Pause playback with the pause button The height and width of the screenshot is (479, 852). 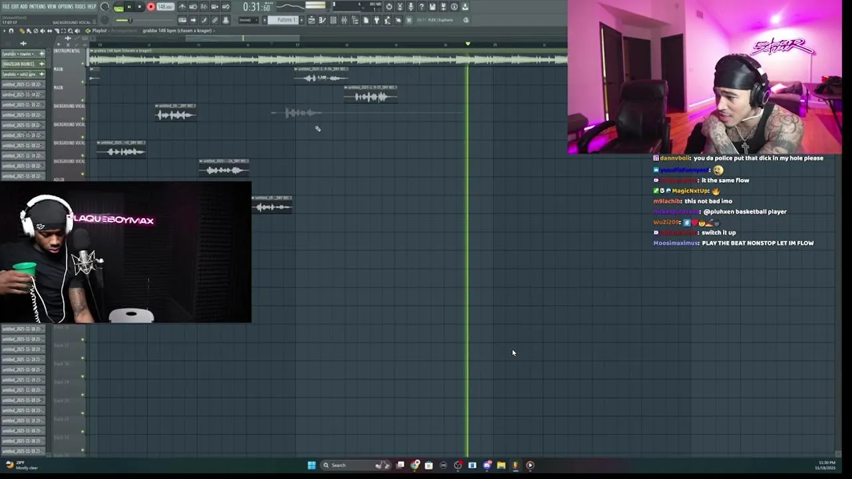[x=129, y=7]
